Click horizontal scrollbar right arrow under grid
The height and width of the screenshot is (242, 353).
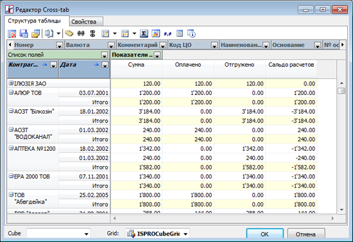332,218
